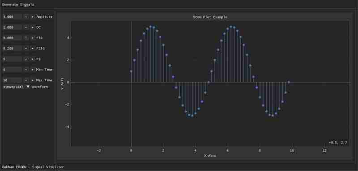Click the X-Axis label under plot

(x=210, y=156)
